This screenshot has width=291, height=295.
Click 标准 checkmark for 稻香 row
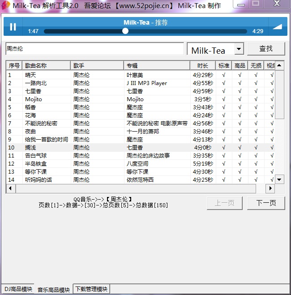click(x=224, y=107)
